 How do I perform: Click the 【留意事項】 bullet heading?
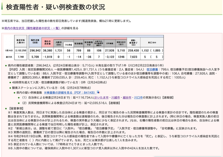coord(16,108)
